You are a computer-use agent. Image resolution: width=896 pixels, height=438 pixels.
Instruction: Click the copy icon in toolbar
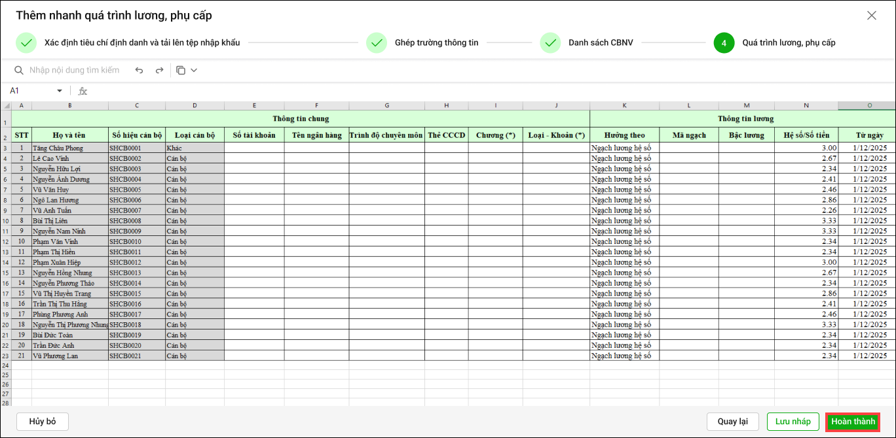(181, 70)
